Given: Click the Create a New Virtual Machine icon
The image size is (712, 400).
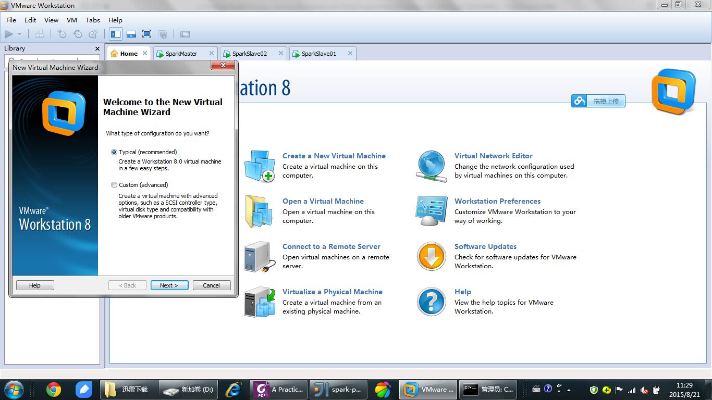Looking at the screenshot, I should (x=260, y=166).
